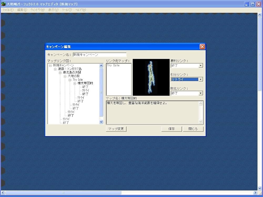Click the main window horizontal scroll right arrow
Image resolution: width=263 pixels, height=197 pixels.
point(255,193)
